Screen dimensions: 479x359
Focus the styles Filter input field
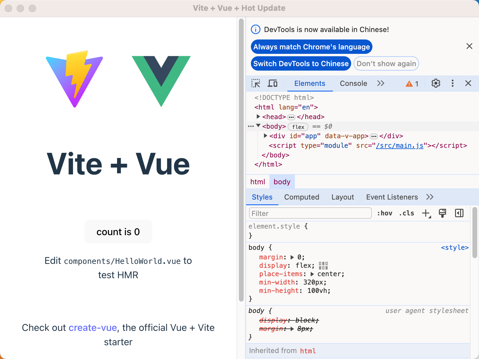click(310, 213)
